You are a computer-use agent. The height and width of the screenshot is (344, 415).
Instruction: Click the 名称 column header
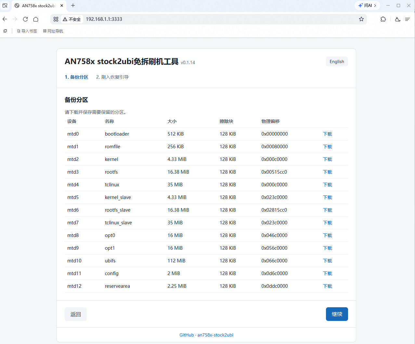pyautogui.click(x=110, y=121)
